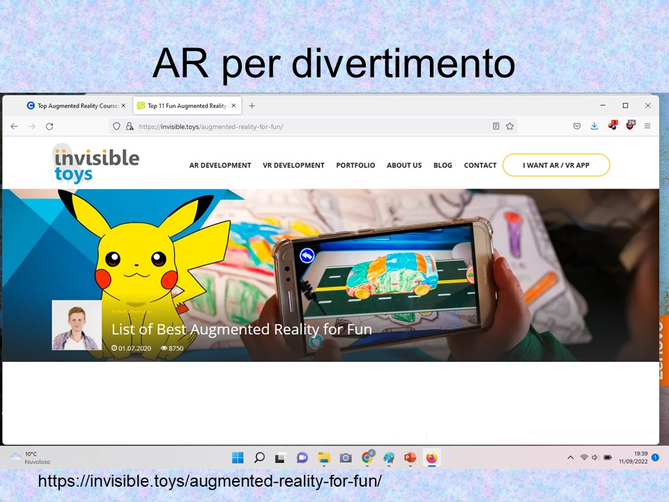Minimize the Firefox window
Viewport: 669px width, 502px height.
tap(603, 105)
